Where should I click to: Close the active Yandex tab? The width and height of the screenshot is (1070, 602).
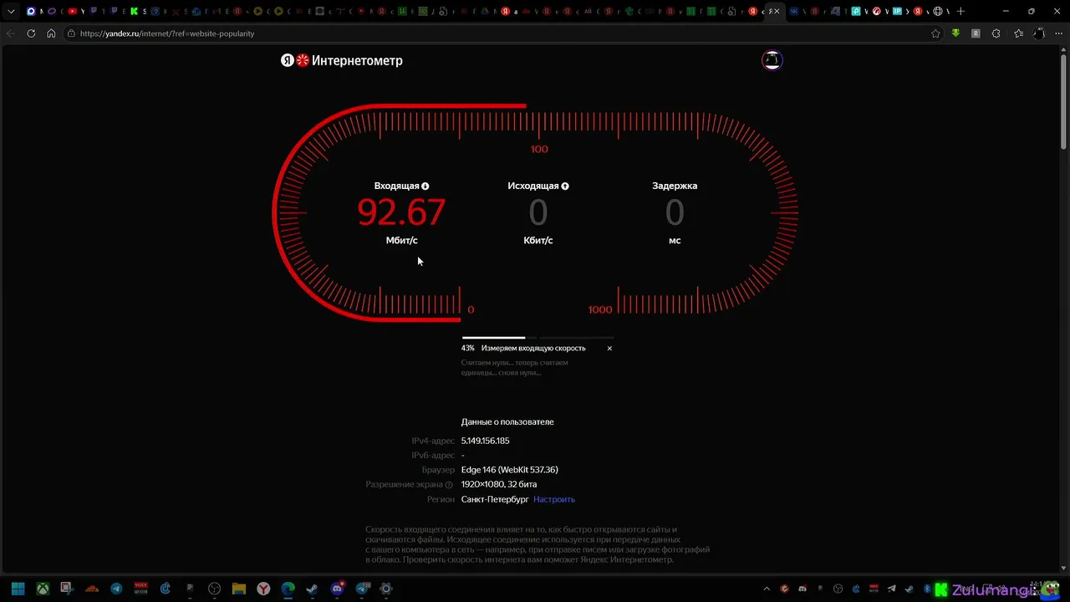coord(777,11)
